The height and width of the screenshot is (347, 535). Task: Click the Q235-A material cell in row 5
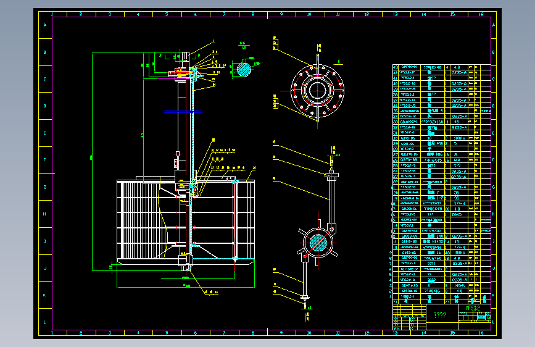[459, 275]
